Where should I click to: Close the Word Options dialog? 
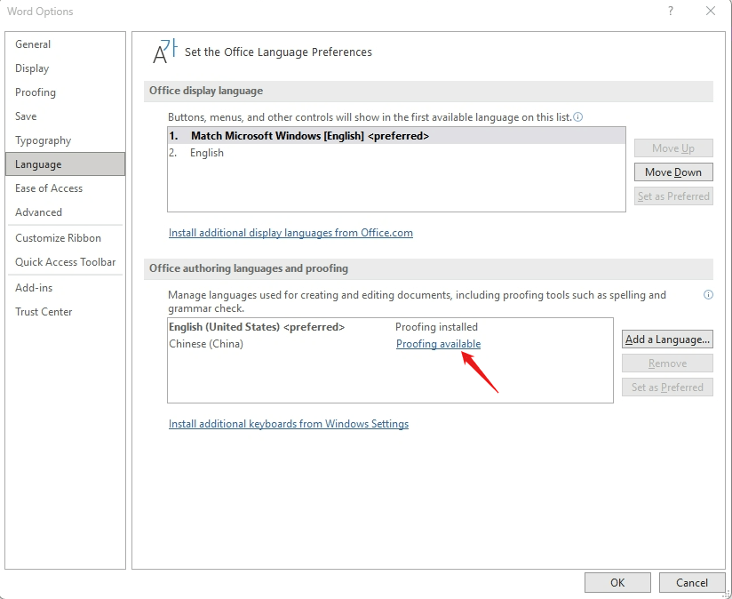click(x=710, y=12)
